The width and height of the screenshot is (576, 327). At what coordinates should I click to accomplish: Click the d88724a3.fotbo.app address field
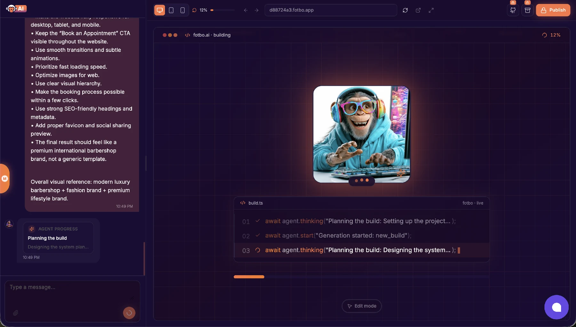331,10
